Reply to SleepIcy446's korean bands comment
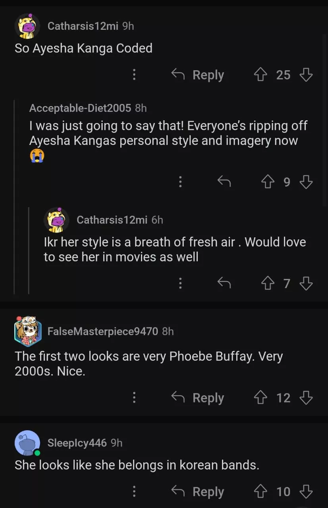This screenshot has height=508, width=328. pyautogui.click(x=198, y=492)
